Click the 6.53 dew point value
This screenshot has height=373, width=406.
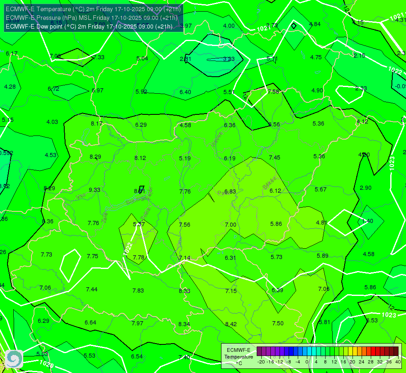(x=372, y=320)
